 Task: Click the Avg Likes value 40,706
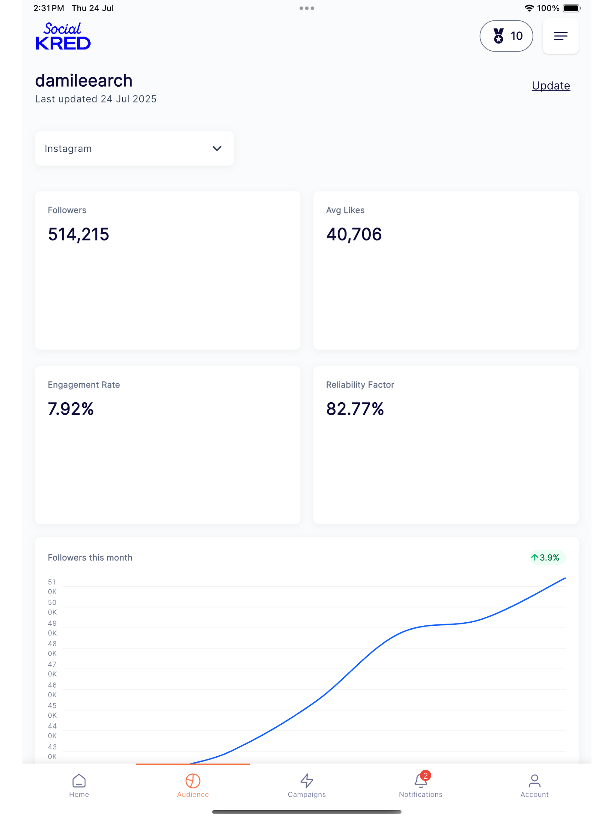354,234
